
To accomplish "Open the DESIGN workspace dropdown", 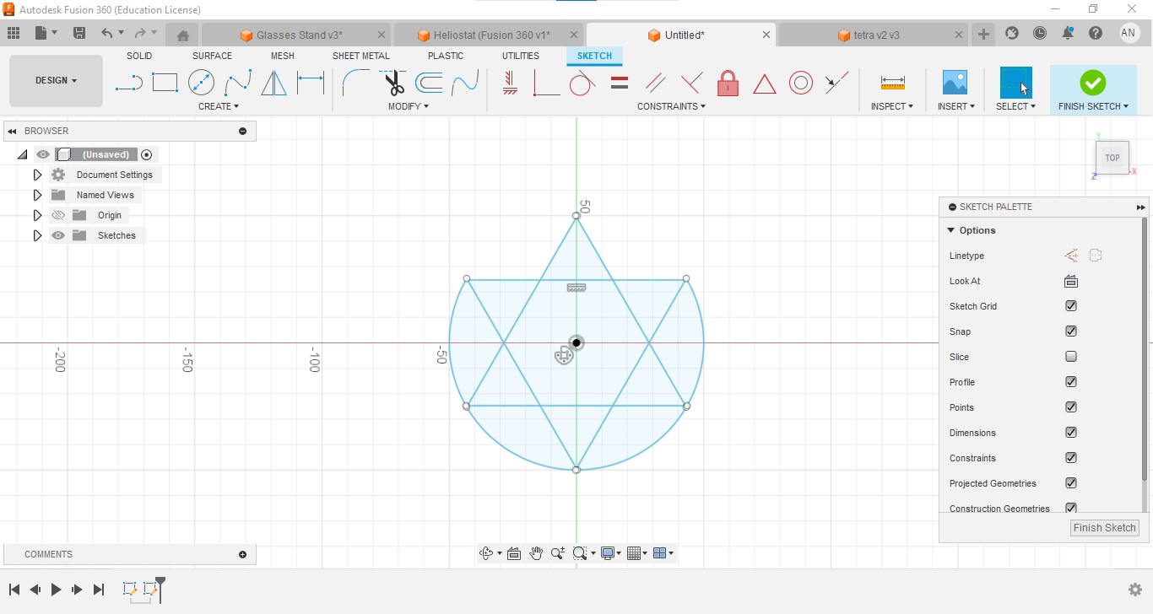I will tap(56, 81).
